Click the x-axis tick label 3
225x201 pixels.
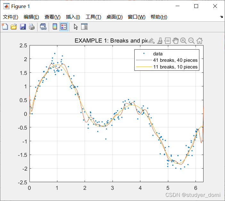[x=113, y=188]
